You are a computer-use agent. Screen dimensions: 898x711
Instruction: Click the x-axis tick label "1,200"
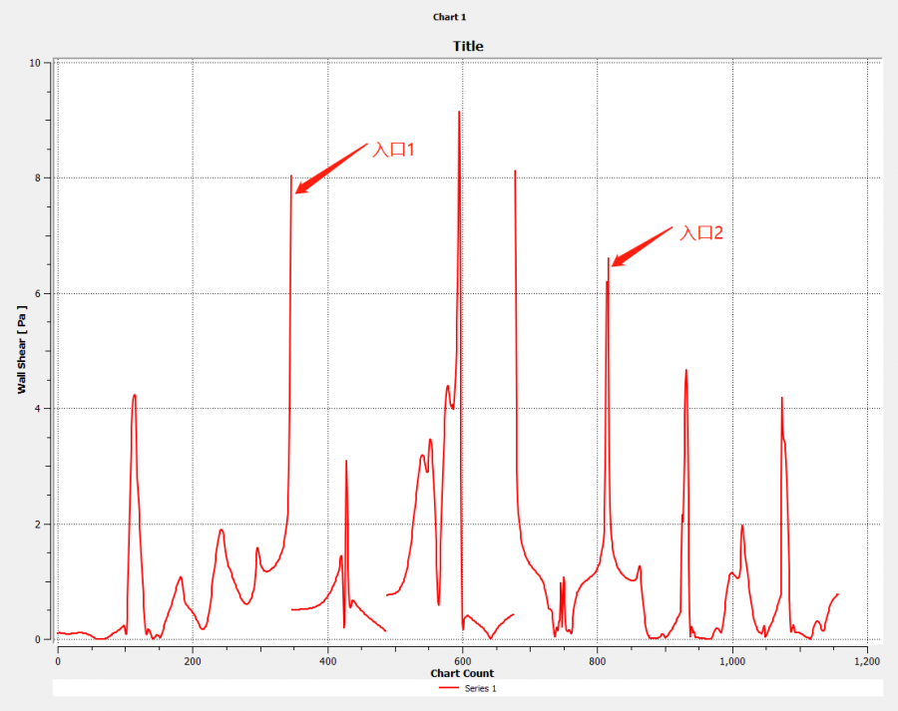(866, 661)
